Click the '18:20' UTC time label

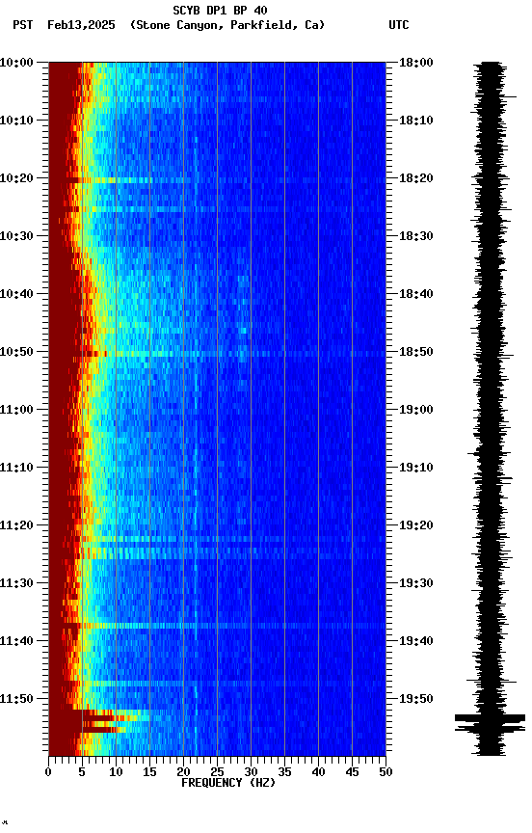(416, 178)
